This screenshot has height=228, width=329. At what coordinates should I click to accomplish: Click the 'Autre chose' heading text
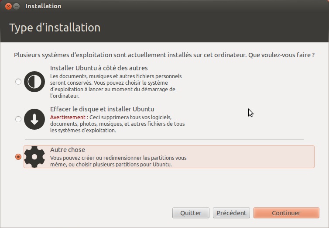68,150
